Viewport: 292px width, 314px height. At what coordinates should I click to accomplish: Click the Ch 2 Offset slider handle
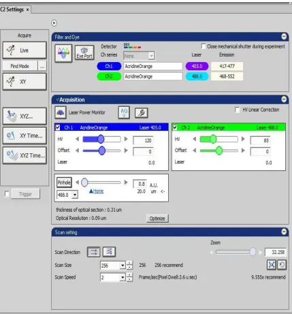click(x=219, y=151)
